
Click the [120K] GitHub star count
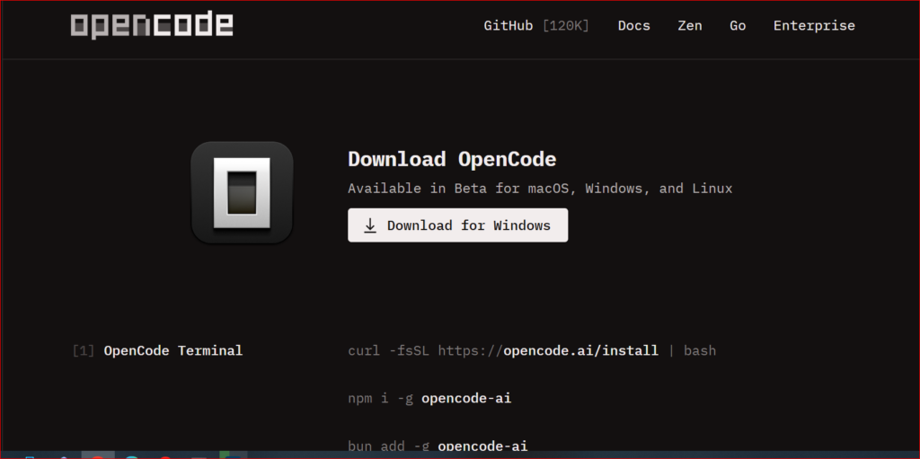[x=566, y=26]
